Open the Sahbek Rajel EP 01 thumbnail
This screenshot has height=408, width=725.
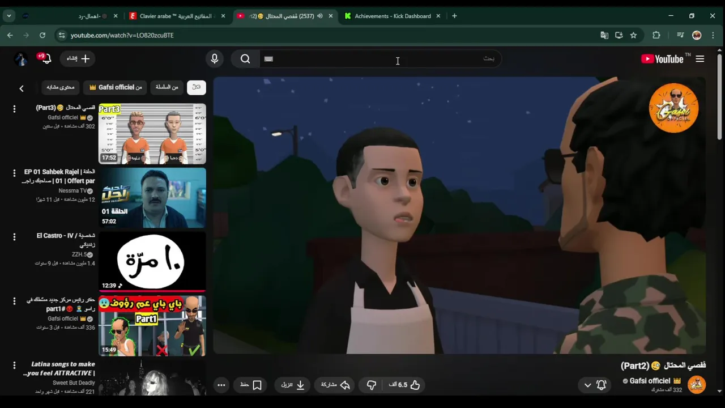(x=152, y=198)
